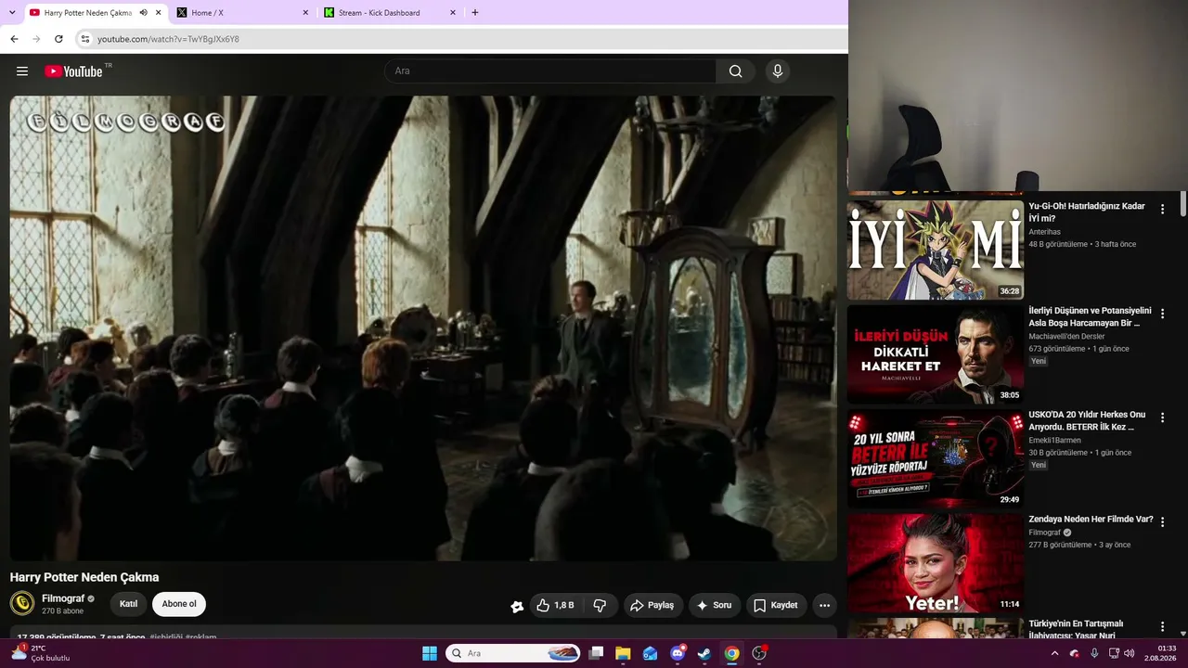Open the Yu-Gi-Oh! video thumbnail
Viewport: 1188px width, 668px height.
936,250
